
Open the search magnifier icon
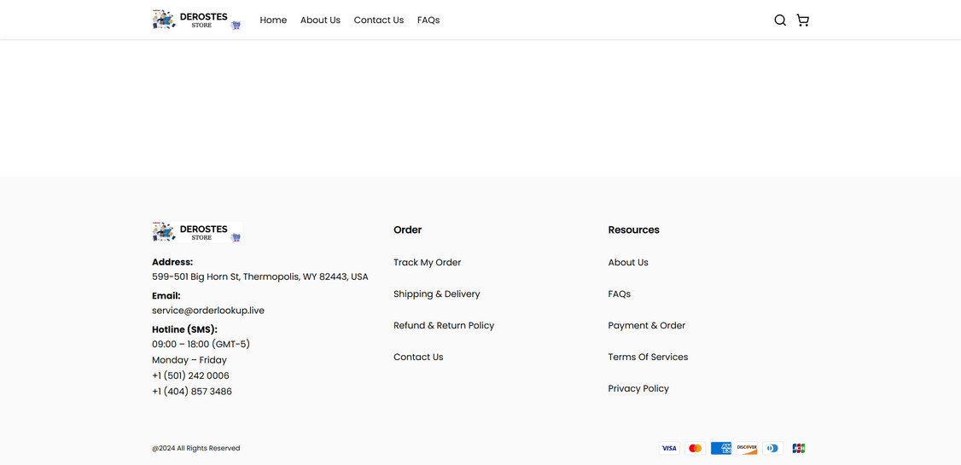point(779,20)
